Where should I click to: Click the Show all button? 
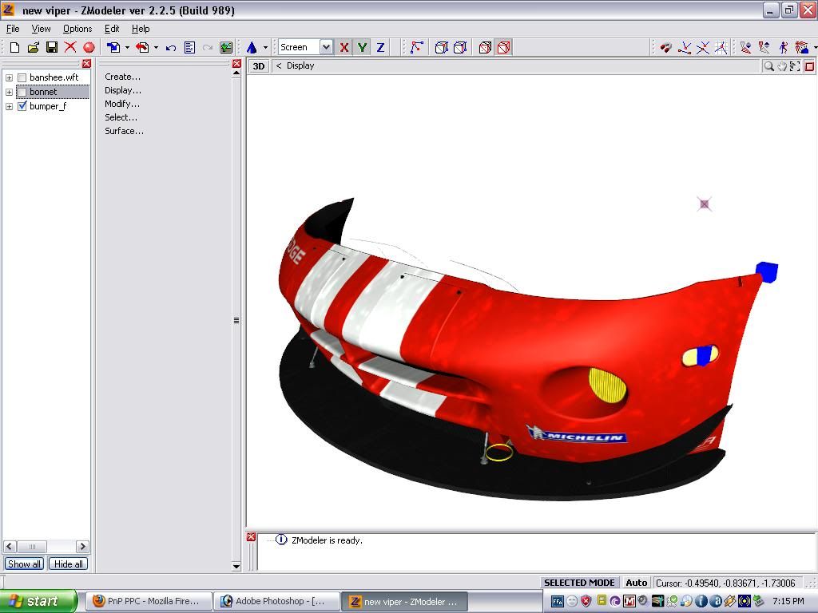(x=24, y=564)
